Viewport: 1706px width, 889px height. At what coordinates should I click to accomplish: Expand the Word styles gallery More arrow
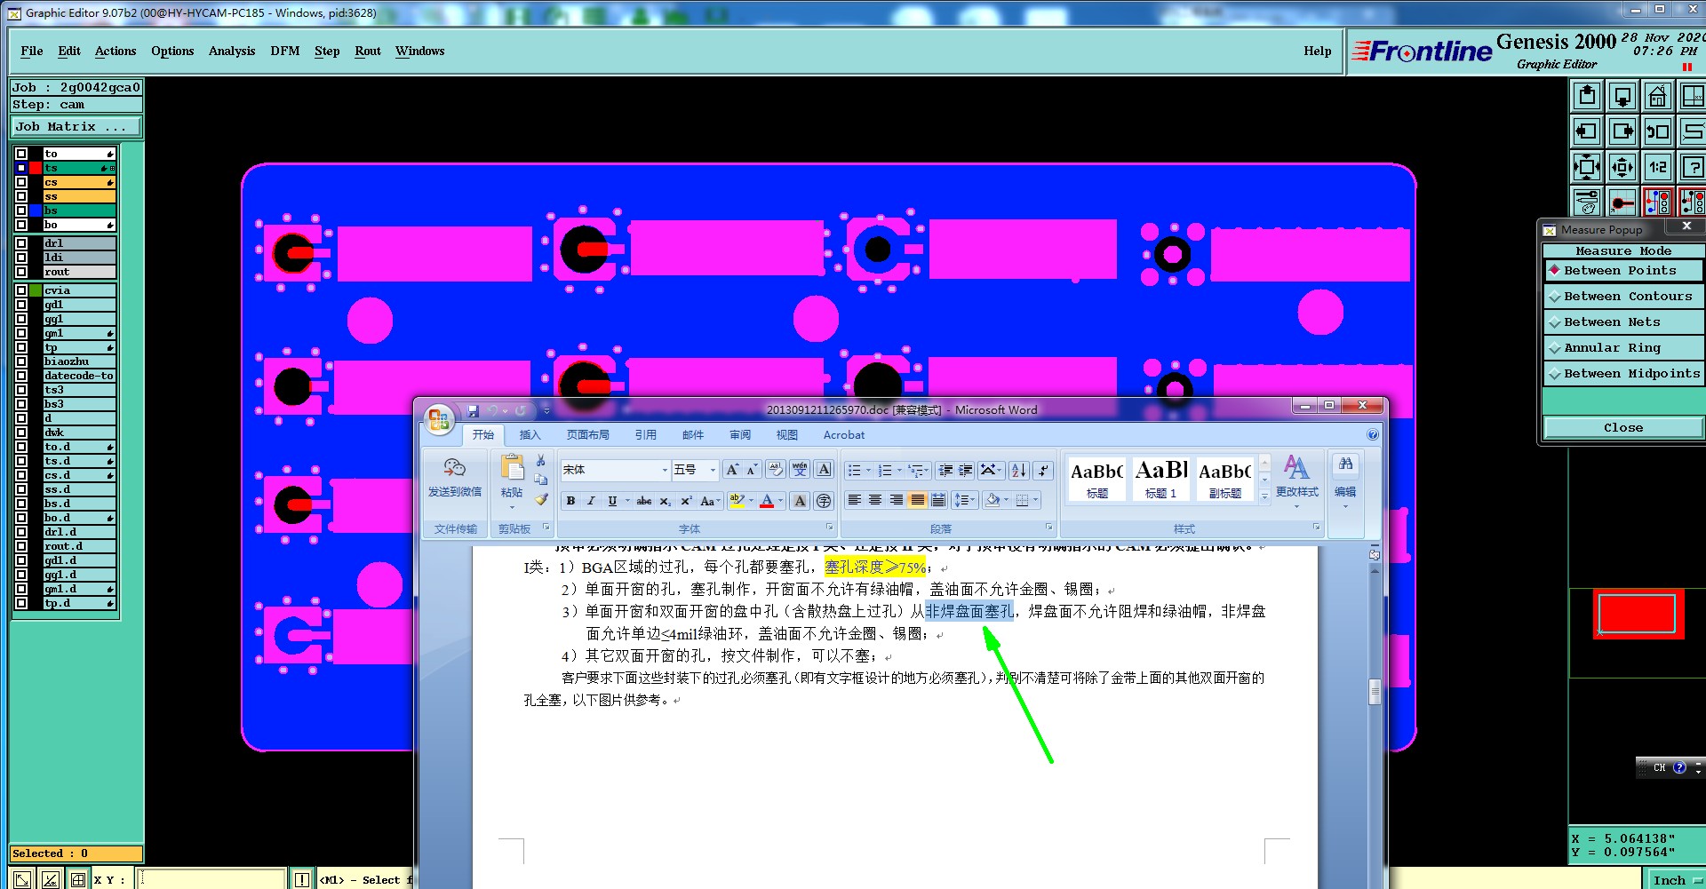1265,497
